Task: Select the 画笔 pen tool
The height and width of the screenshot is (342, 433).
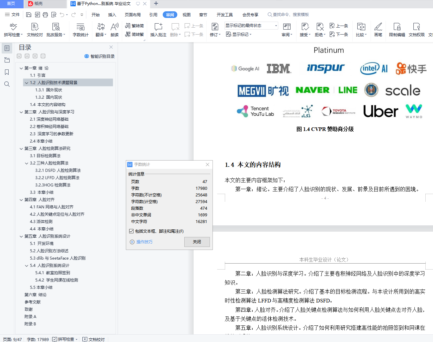Action: [378, 30]
